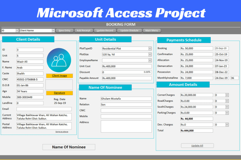
Task: Click the Discount field
Action: pyautogui.click(x=127, y=72)
